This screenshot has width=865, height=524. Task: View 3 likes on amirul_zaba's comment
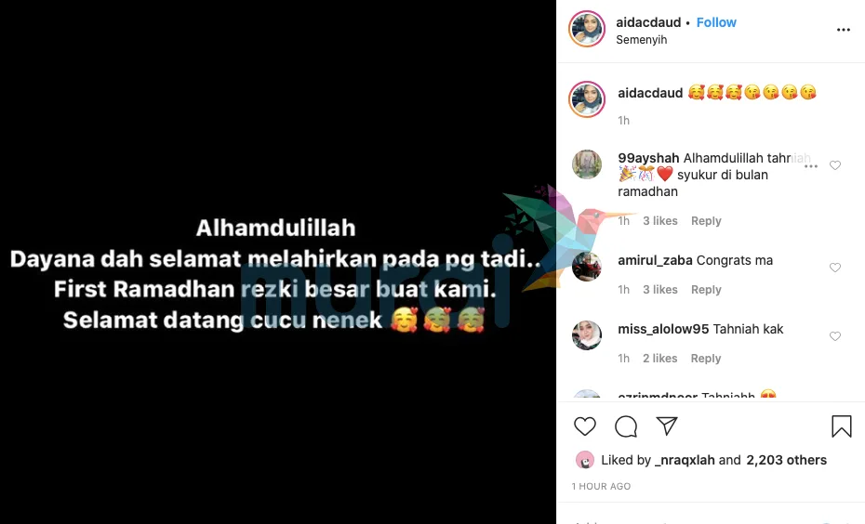tap(659, 290)
